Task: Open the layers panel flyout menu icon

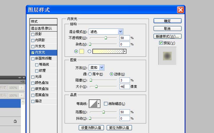Action: pos(23,82)
